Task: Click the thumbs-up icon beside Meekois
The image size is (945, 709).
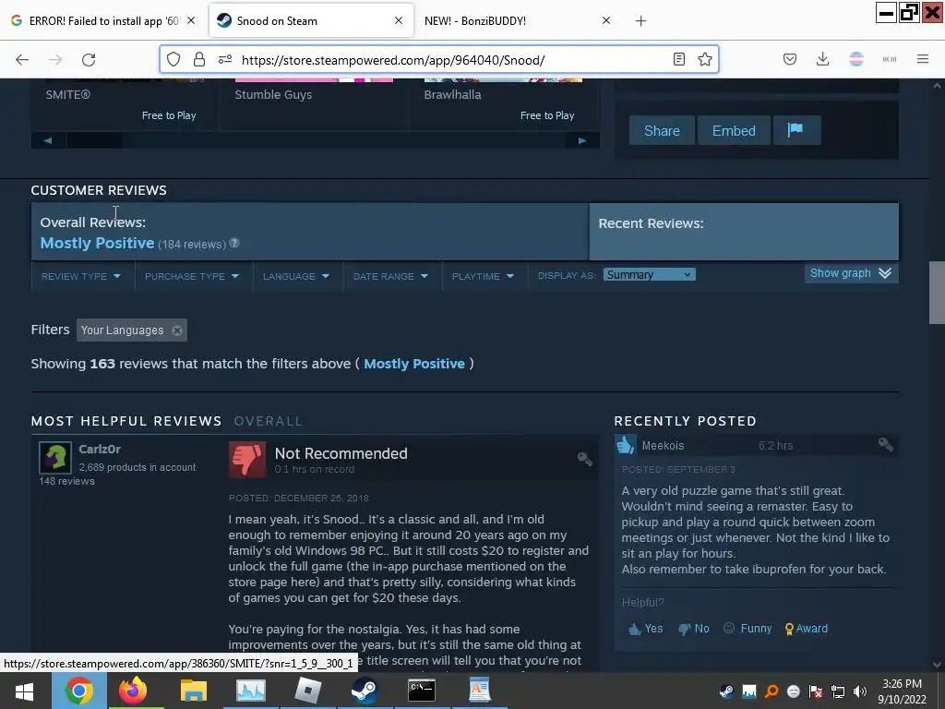Action: click(x=625, y=445)
